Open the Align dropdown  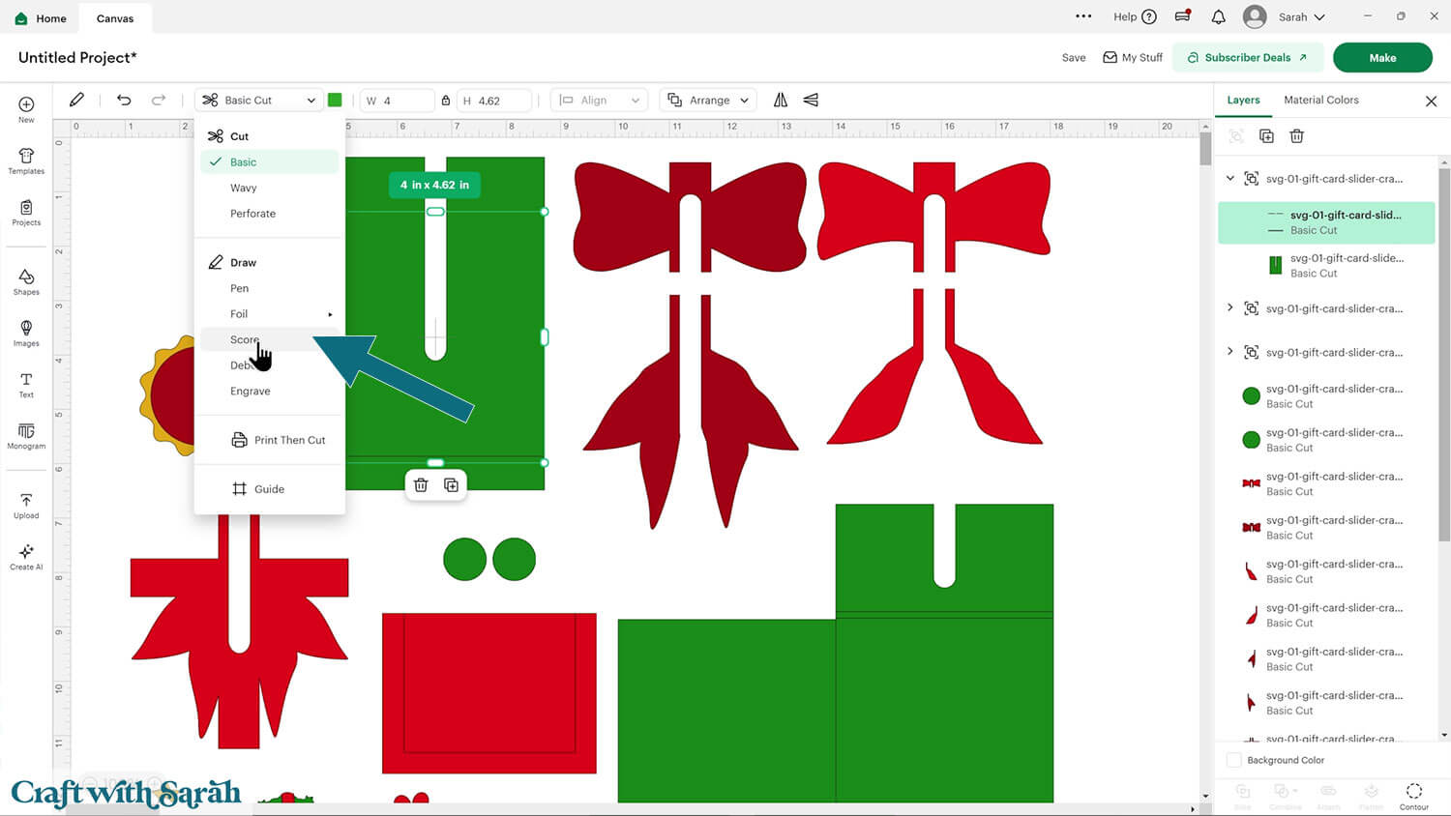click(x=599, y=101)
